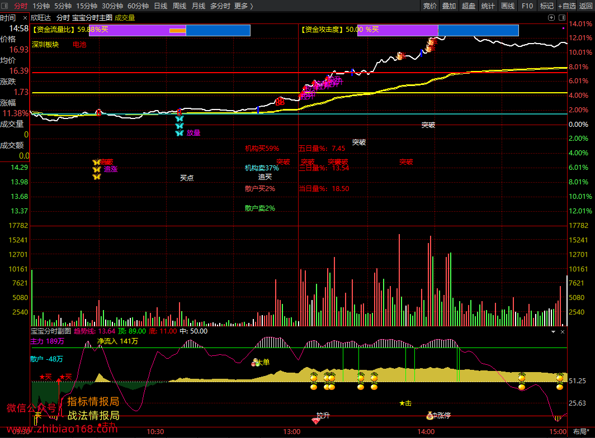Select the 宝宝分时主图 indicator label
595x438 pixels.
click(x=92, y=18)
